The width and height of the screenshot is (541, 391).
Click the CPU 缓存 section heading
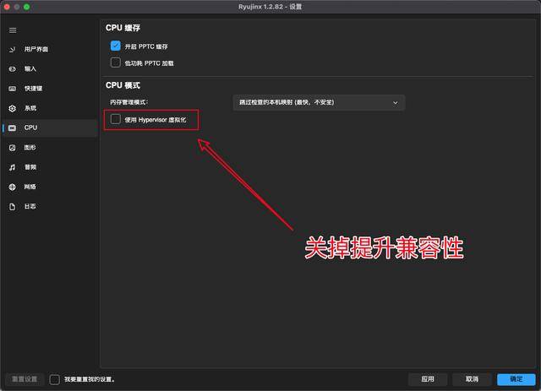(x=123, y=28)
